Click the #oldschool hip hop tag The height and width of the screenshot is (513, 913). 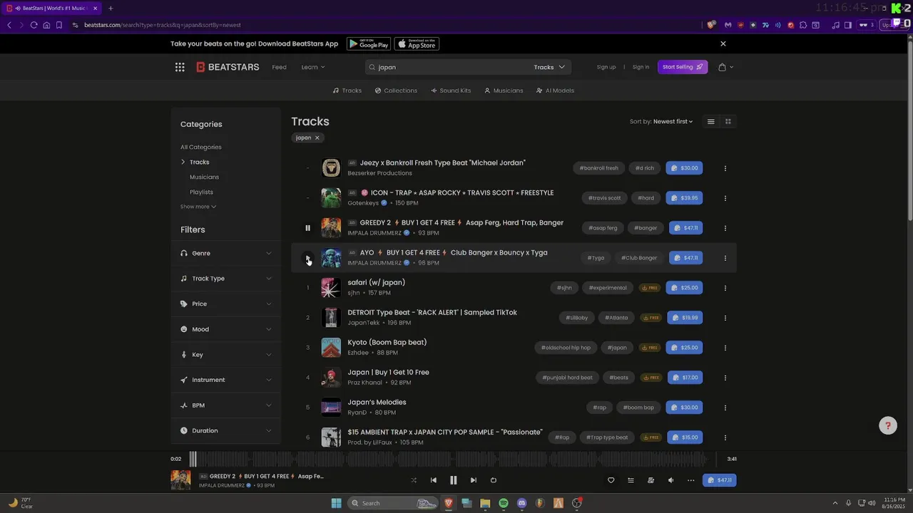pos(566,348)
